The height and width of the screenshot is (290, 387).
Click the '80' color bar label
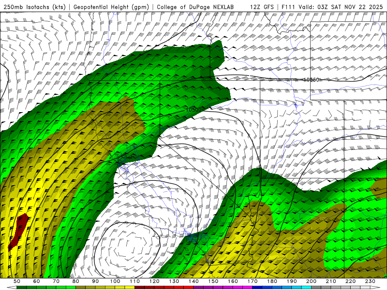[75, 281]
